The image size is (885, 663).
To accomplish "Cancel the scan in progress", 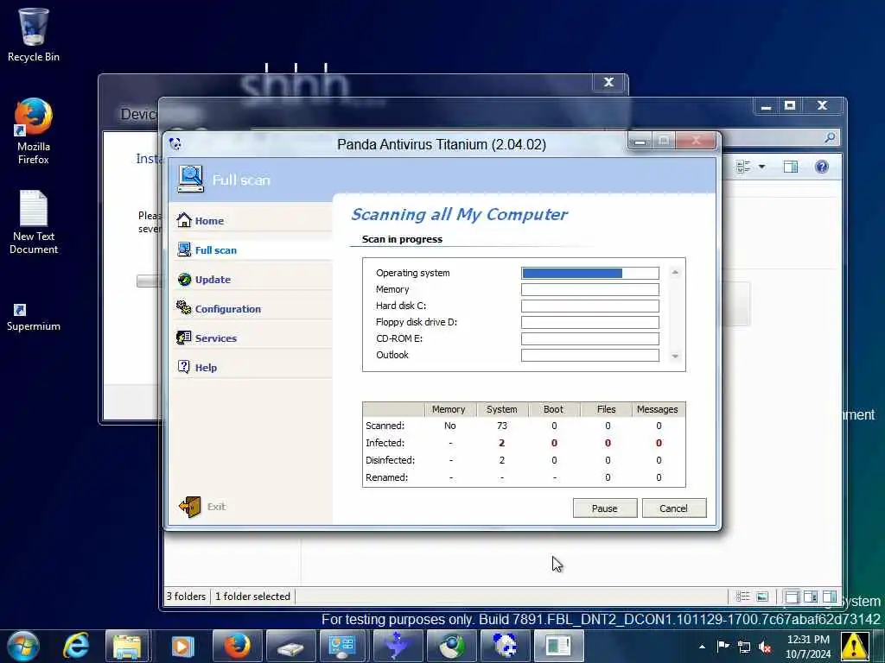I will tap(673, 508).
